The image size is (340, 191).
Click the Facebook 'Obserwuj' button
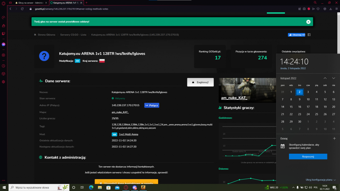click(x=296, y=35)
